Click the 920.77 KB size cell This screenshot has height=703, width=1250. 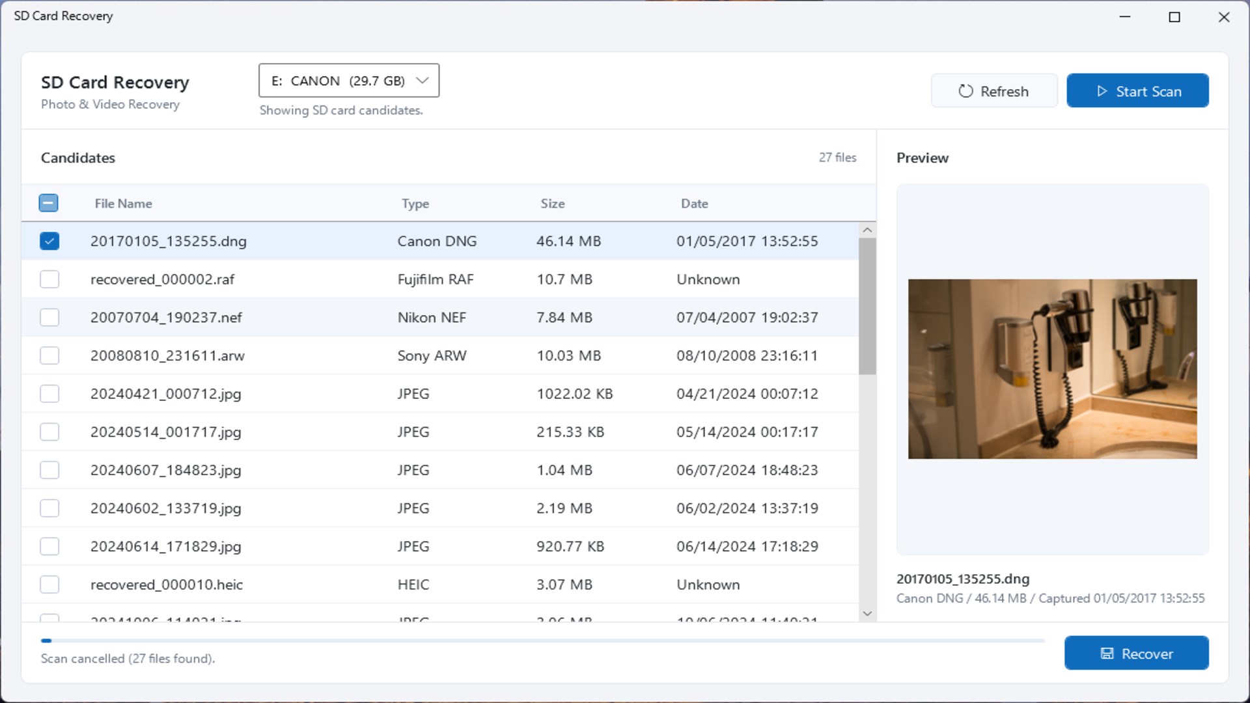click(570, 546)
